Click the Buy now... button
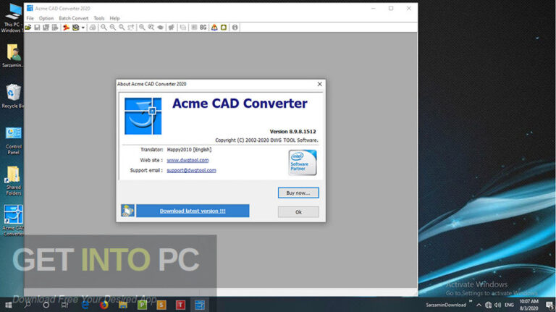Viewport: 556px width, 312px height. tap(298, 193)
